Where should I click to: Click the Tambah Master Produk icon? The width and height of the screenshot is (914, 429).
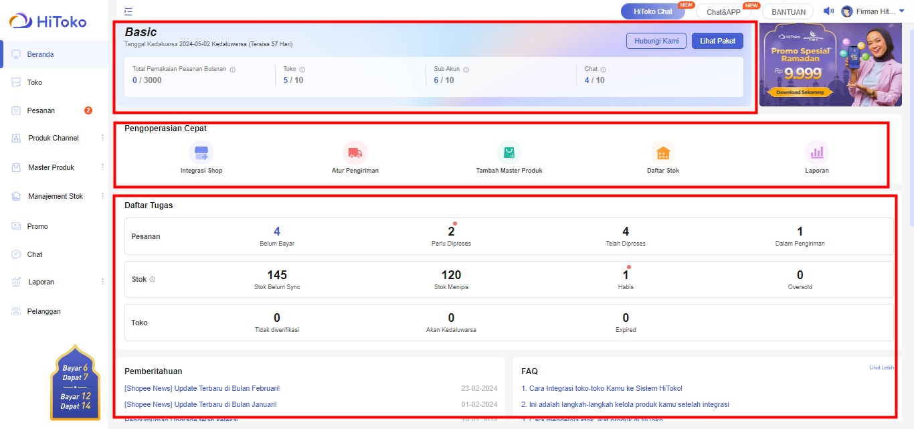[x=509, y=153]
